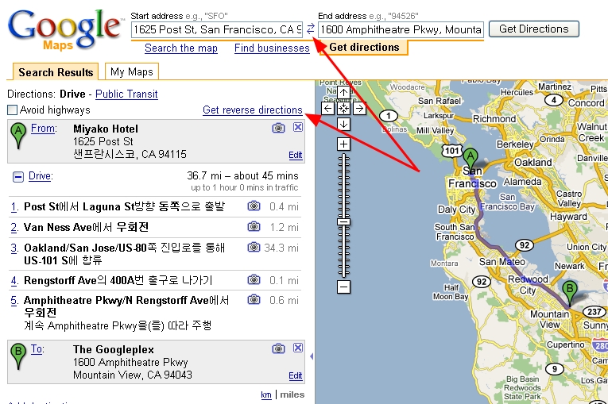
Task: Click the To link
Action: click(x=37, y=349)
